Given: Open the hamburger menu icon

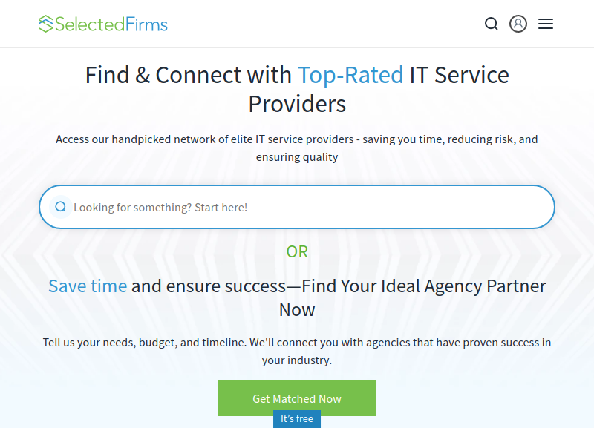Looking at the screenshot, I should point(546,24).
